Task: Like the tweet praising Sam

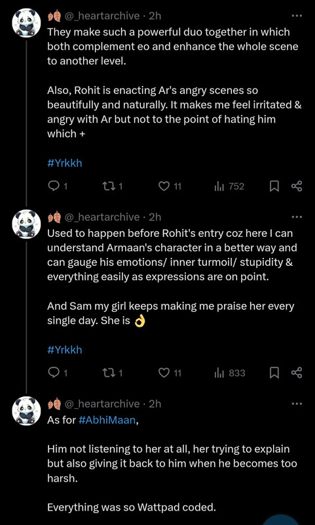Action: 170,373
